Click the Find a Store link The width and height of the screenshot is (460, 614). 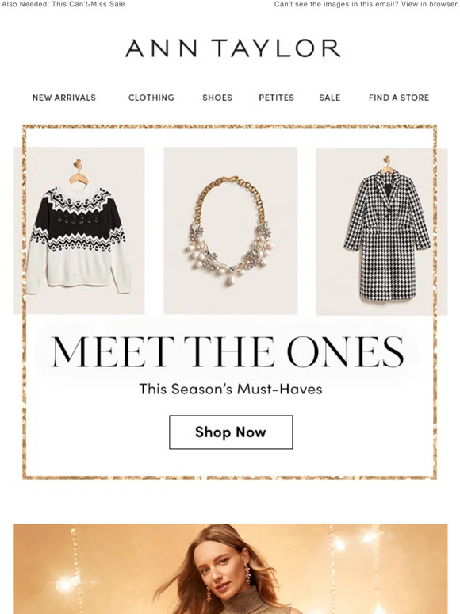click(399, 98)
